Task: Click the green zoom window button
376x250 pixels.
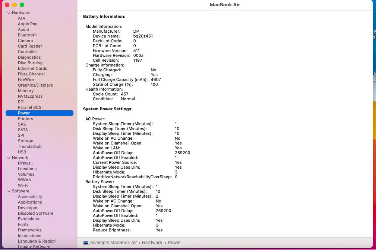Action: coord(22,5)
